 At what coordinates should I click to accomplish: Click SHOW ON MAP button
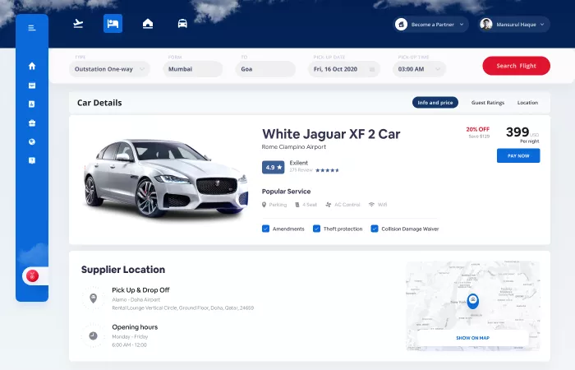[472, 338]
